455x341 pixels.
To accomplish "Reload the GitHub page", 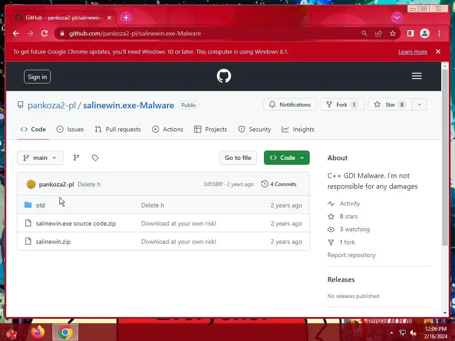I will click(44, 33).
